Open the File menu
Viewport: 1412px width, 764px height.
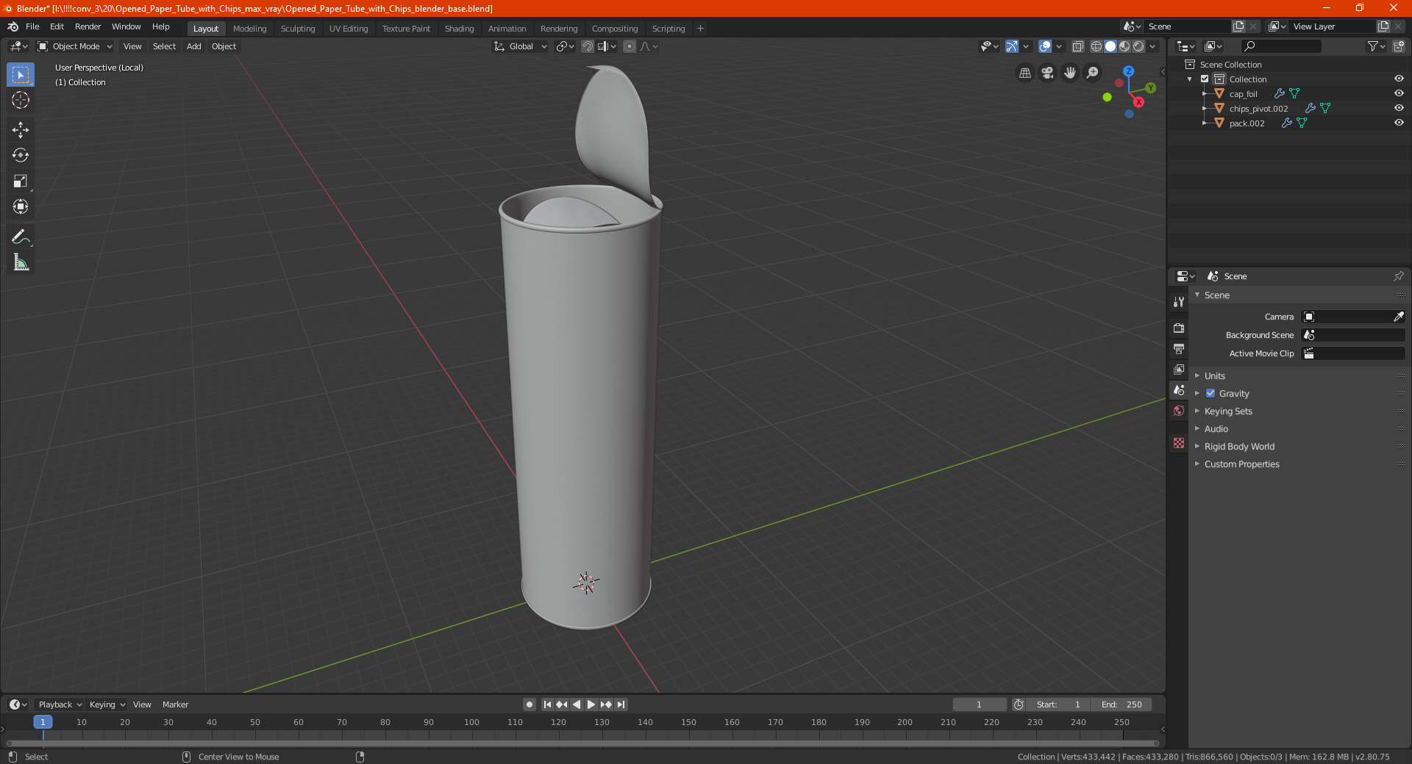coord(32,26)
